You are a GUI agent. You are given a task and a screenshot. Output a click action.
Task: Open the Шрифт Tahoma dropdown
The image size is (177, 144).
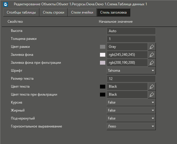tap(131, 71)
